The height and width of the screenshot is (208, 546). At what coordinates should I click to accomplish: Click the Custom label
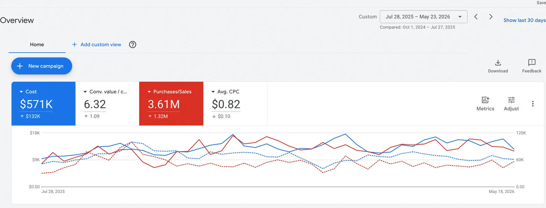[368, 17]
